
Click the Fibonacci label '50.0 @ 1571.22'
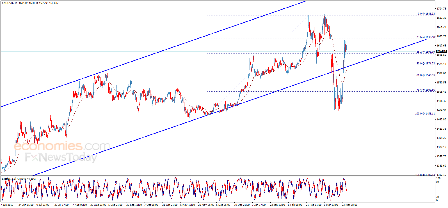click(x=426, y=64)
